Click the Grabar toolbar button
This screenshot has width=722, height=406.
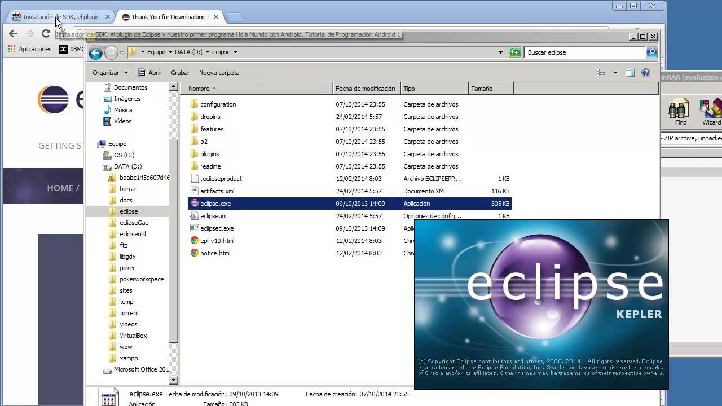click(180, 73)
